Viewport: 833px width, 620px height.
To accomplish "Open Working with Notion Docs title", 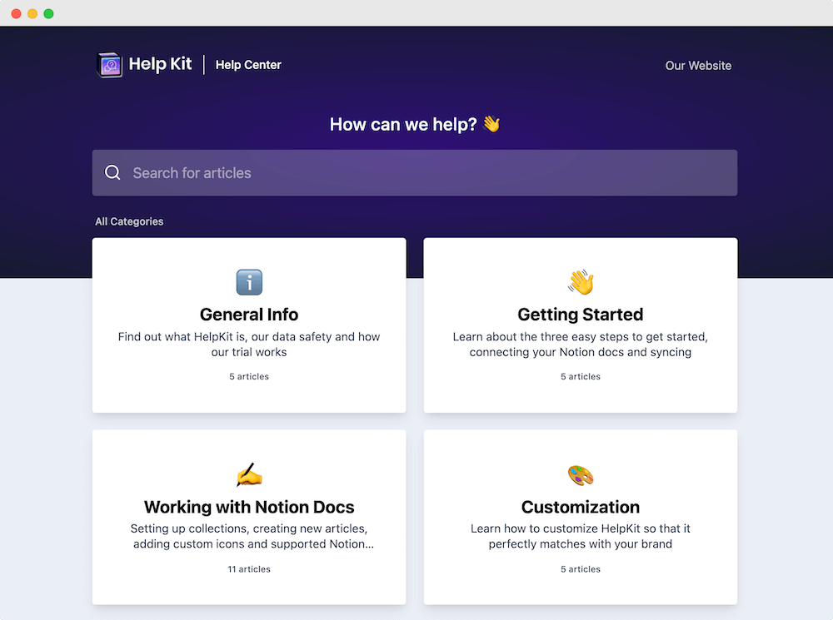I will click(249, 507).
